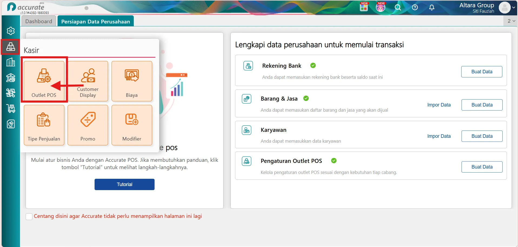Expand the user account dropdown arrow
Screen dimensions: 518x247
[x=514, y=8]
